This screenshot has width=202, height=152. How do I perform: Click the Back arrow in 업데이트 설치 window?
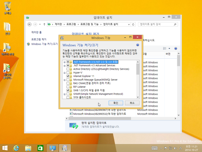tap(29, 24)
